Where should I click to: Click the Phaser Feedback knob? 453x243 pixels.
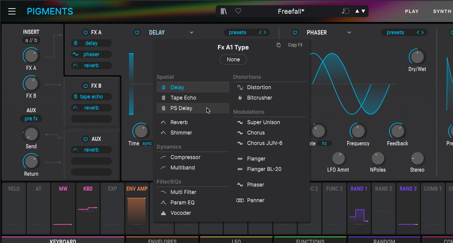[x=397, y=131]
